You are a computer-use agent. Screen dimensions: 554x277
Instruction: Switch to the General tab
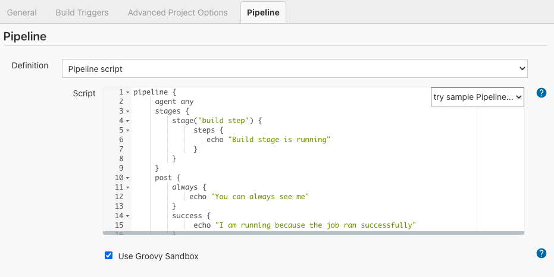pyautogui.click(x=21, y=12)
